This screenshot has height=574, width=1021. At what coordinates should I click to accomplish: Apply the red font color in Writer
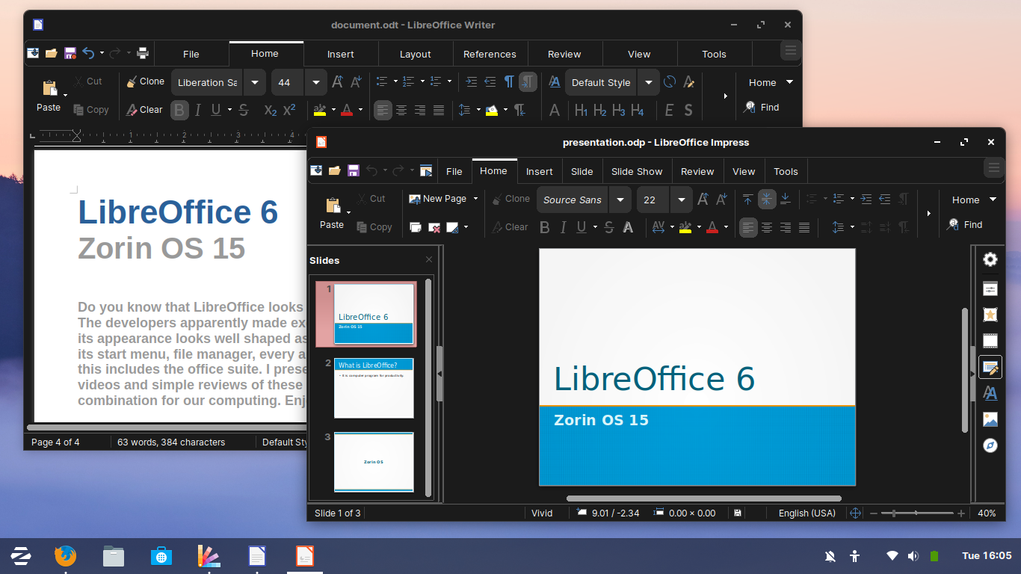click(347, 111)
